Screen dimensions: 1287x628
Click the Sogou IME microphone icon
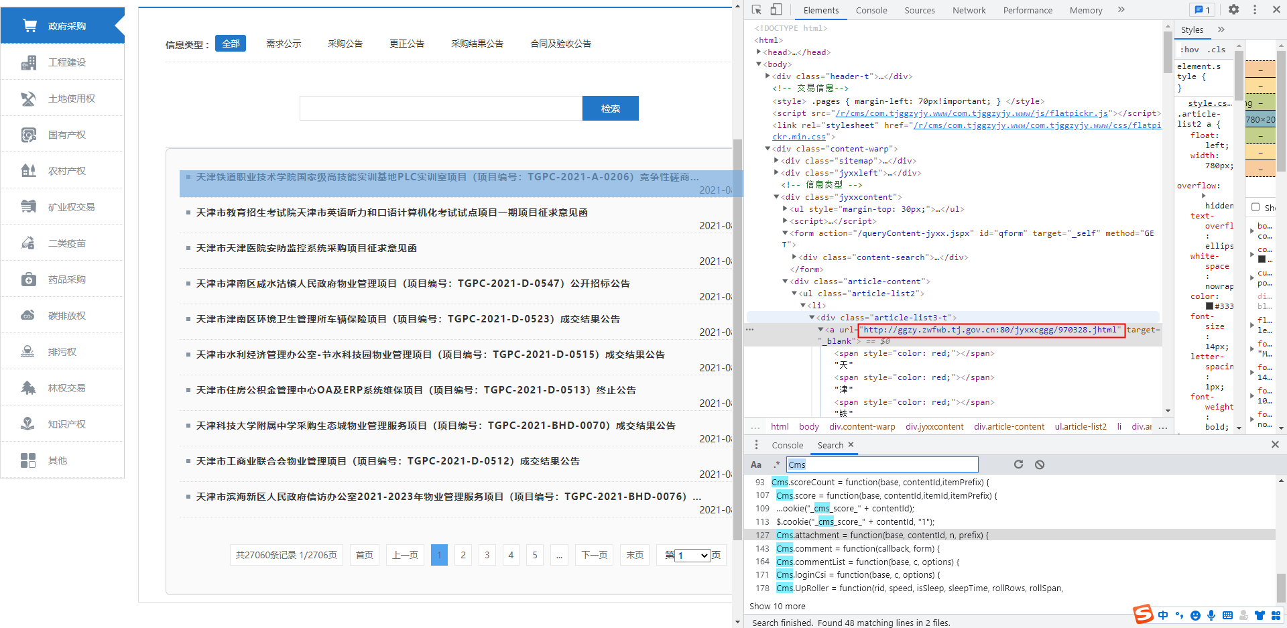click(x=1211, y=615)
